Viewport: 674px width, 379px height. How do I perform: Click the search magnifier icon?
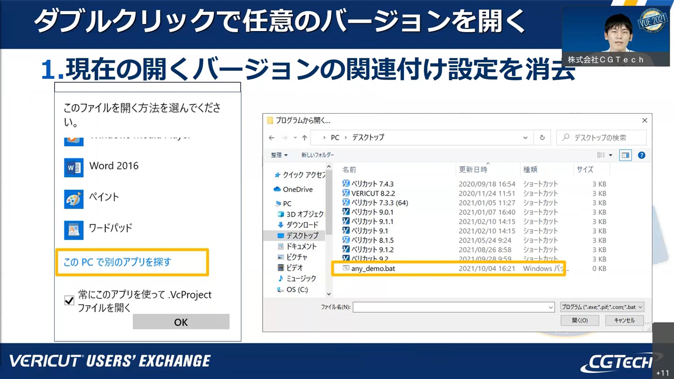coord(566,137)
